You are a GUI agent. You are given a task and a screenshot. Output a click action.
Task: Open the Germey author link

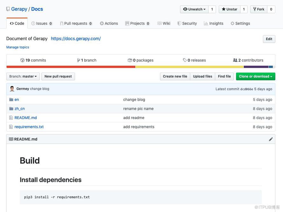(x=23, y=89)
